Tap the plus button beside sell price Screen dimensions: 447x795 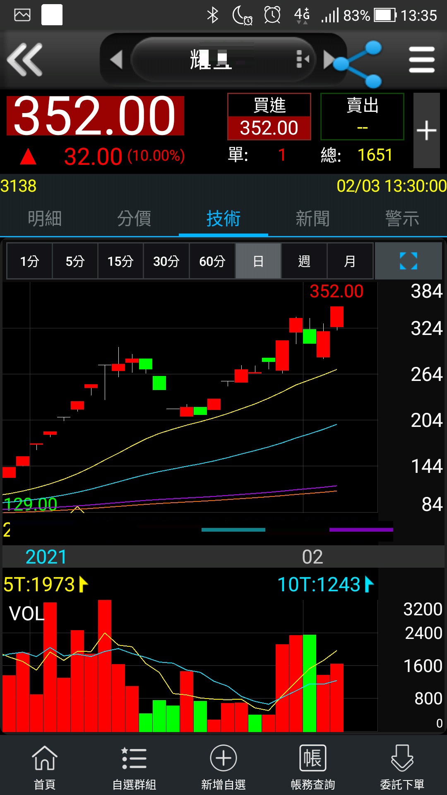point(426,130)
